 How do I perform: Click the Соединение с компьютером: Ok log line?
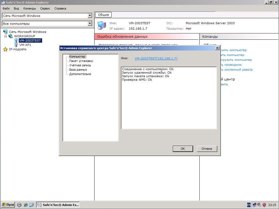(148, 69)
